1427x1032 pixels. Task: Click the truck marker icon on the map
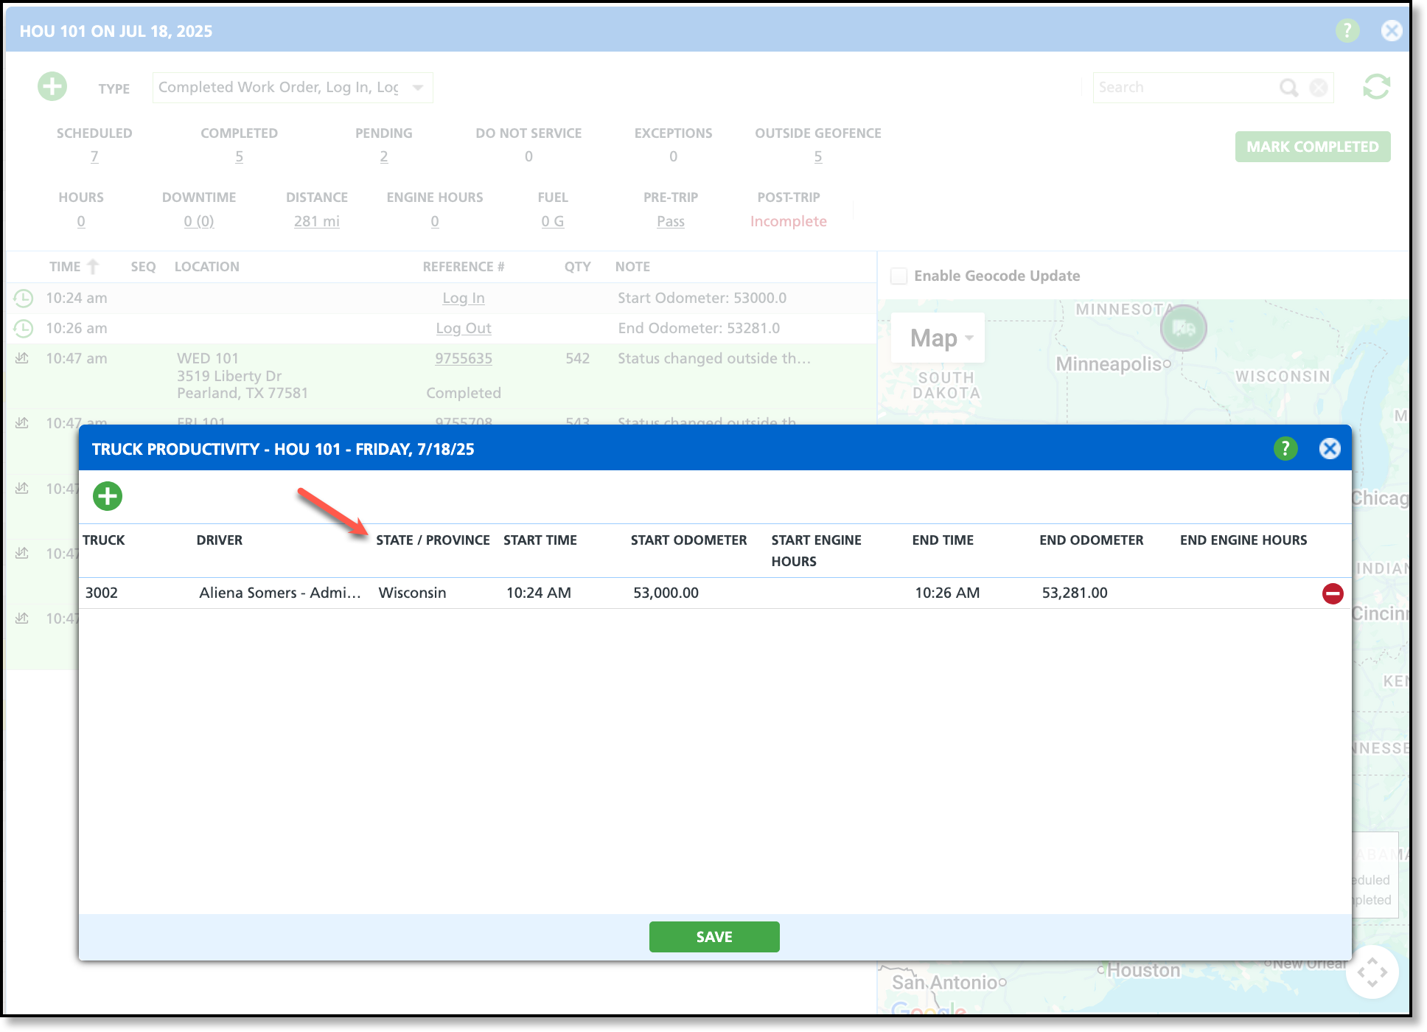(x=1183, y=328)
